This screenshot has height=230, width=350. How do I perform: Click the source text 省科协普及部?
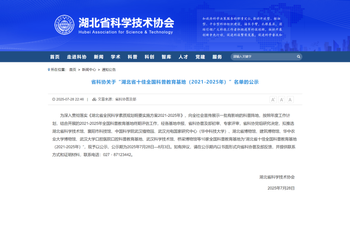coord(126,99)
